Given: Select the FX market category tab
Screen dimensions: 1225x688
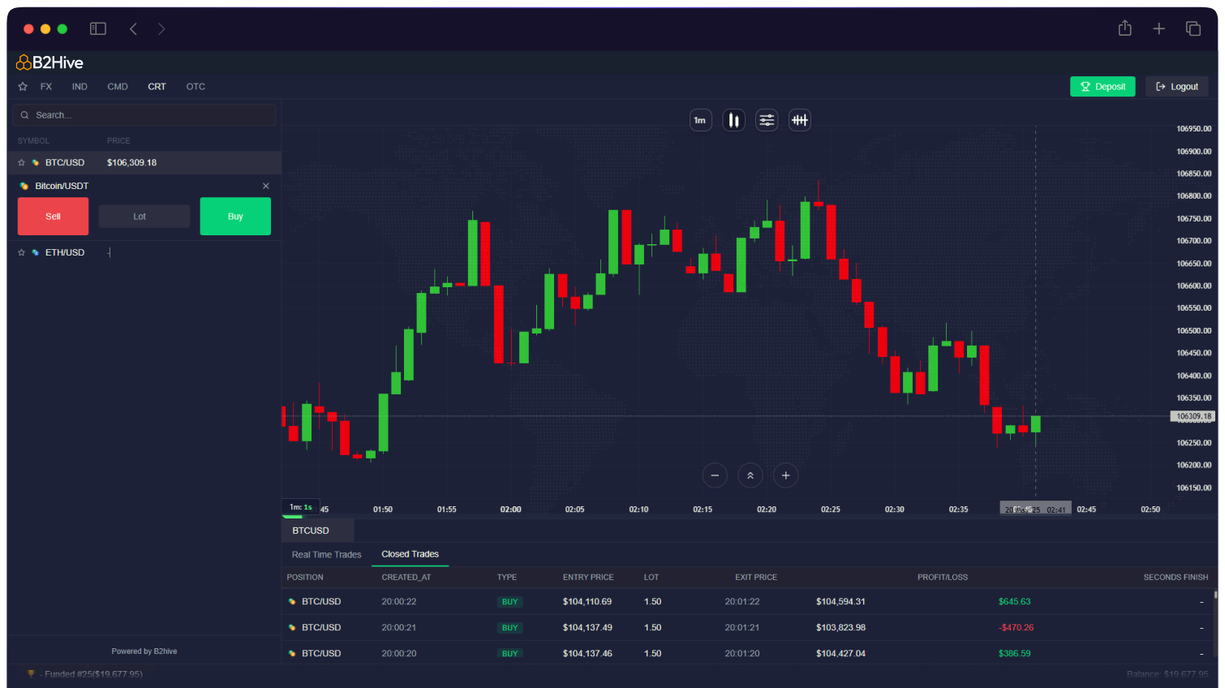Looking at the screenshot, I should pos(46,87).
